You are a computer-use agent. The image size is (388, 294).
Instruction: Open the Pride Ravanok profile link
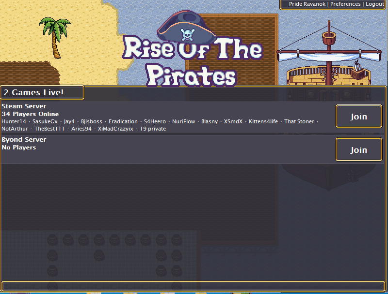click(307, 4)
